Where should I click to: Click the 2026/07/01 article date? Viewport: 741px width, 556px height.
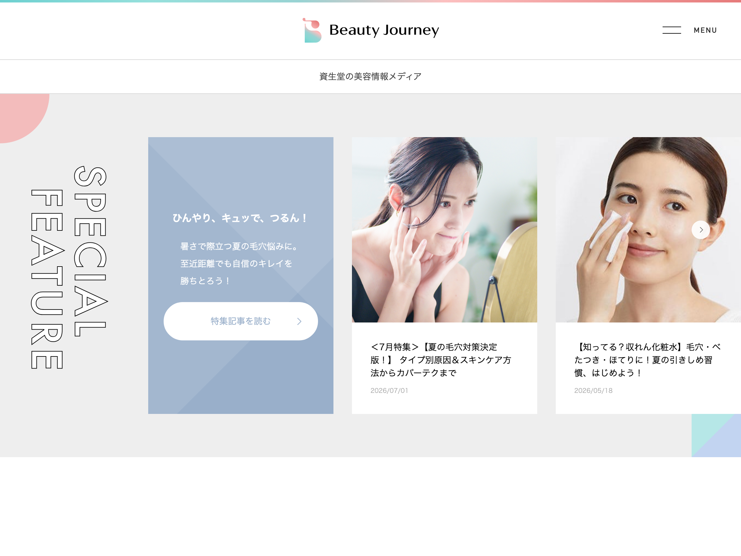coord(389,390)
